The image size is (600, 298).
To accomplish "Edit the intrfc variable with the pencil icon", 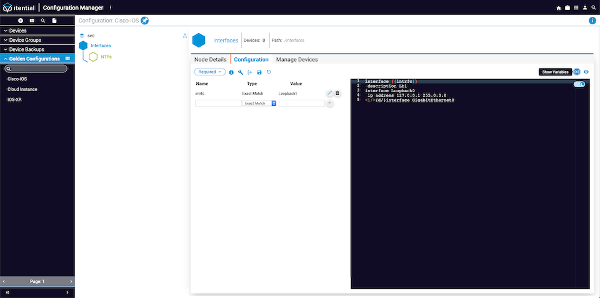I will 330,93.
